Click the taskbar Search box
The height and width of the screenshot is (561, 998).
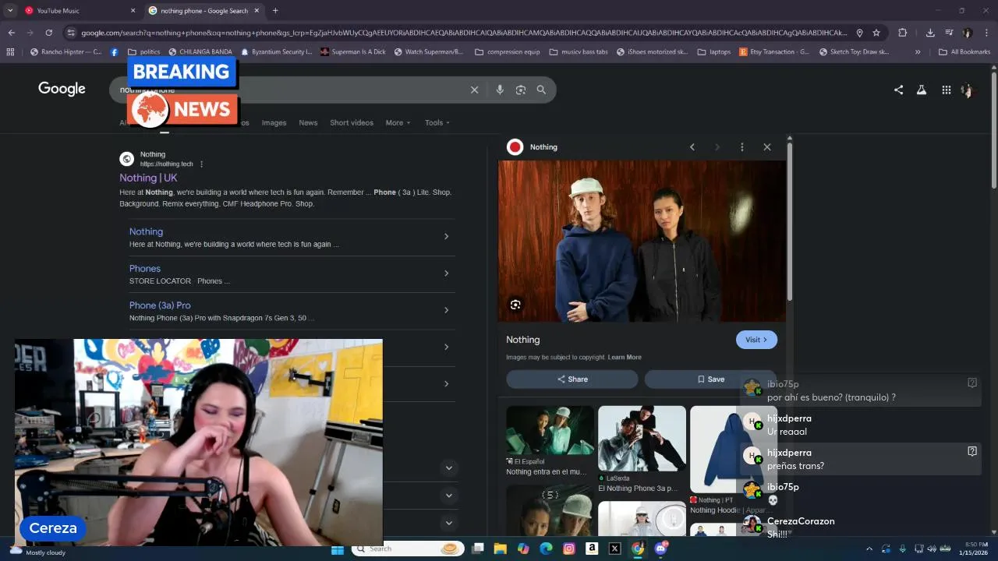(x=407, y=549)
